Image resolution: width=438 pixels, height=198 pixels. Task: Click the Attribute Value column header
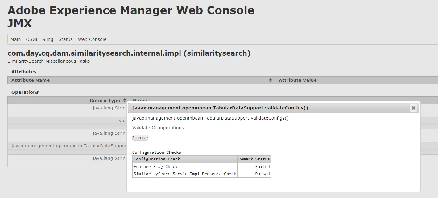click(x=298, y=80)
